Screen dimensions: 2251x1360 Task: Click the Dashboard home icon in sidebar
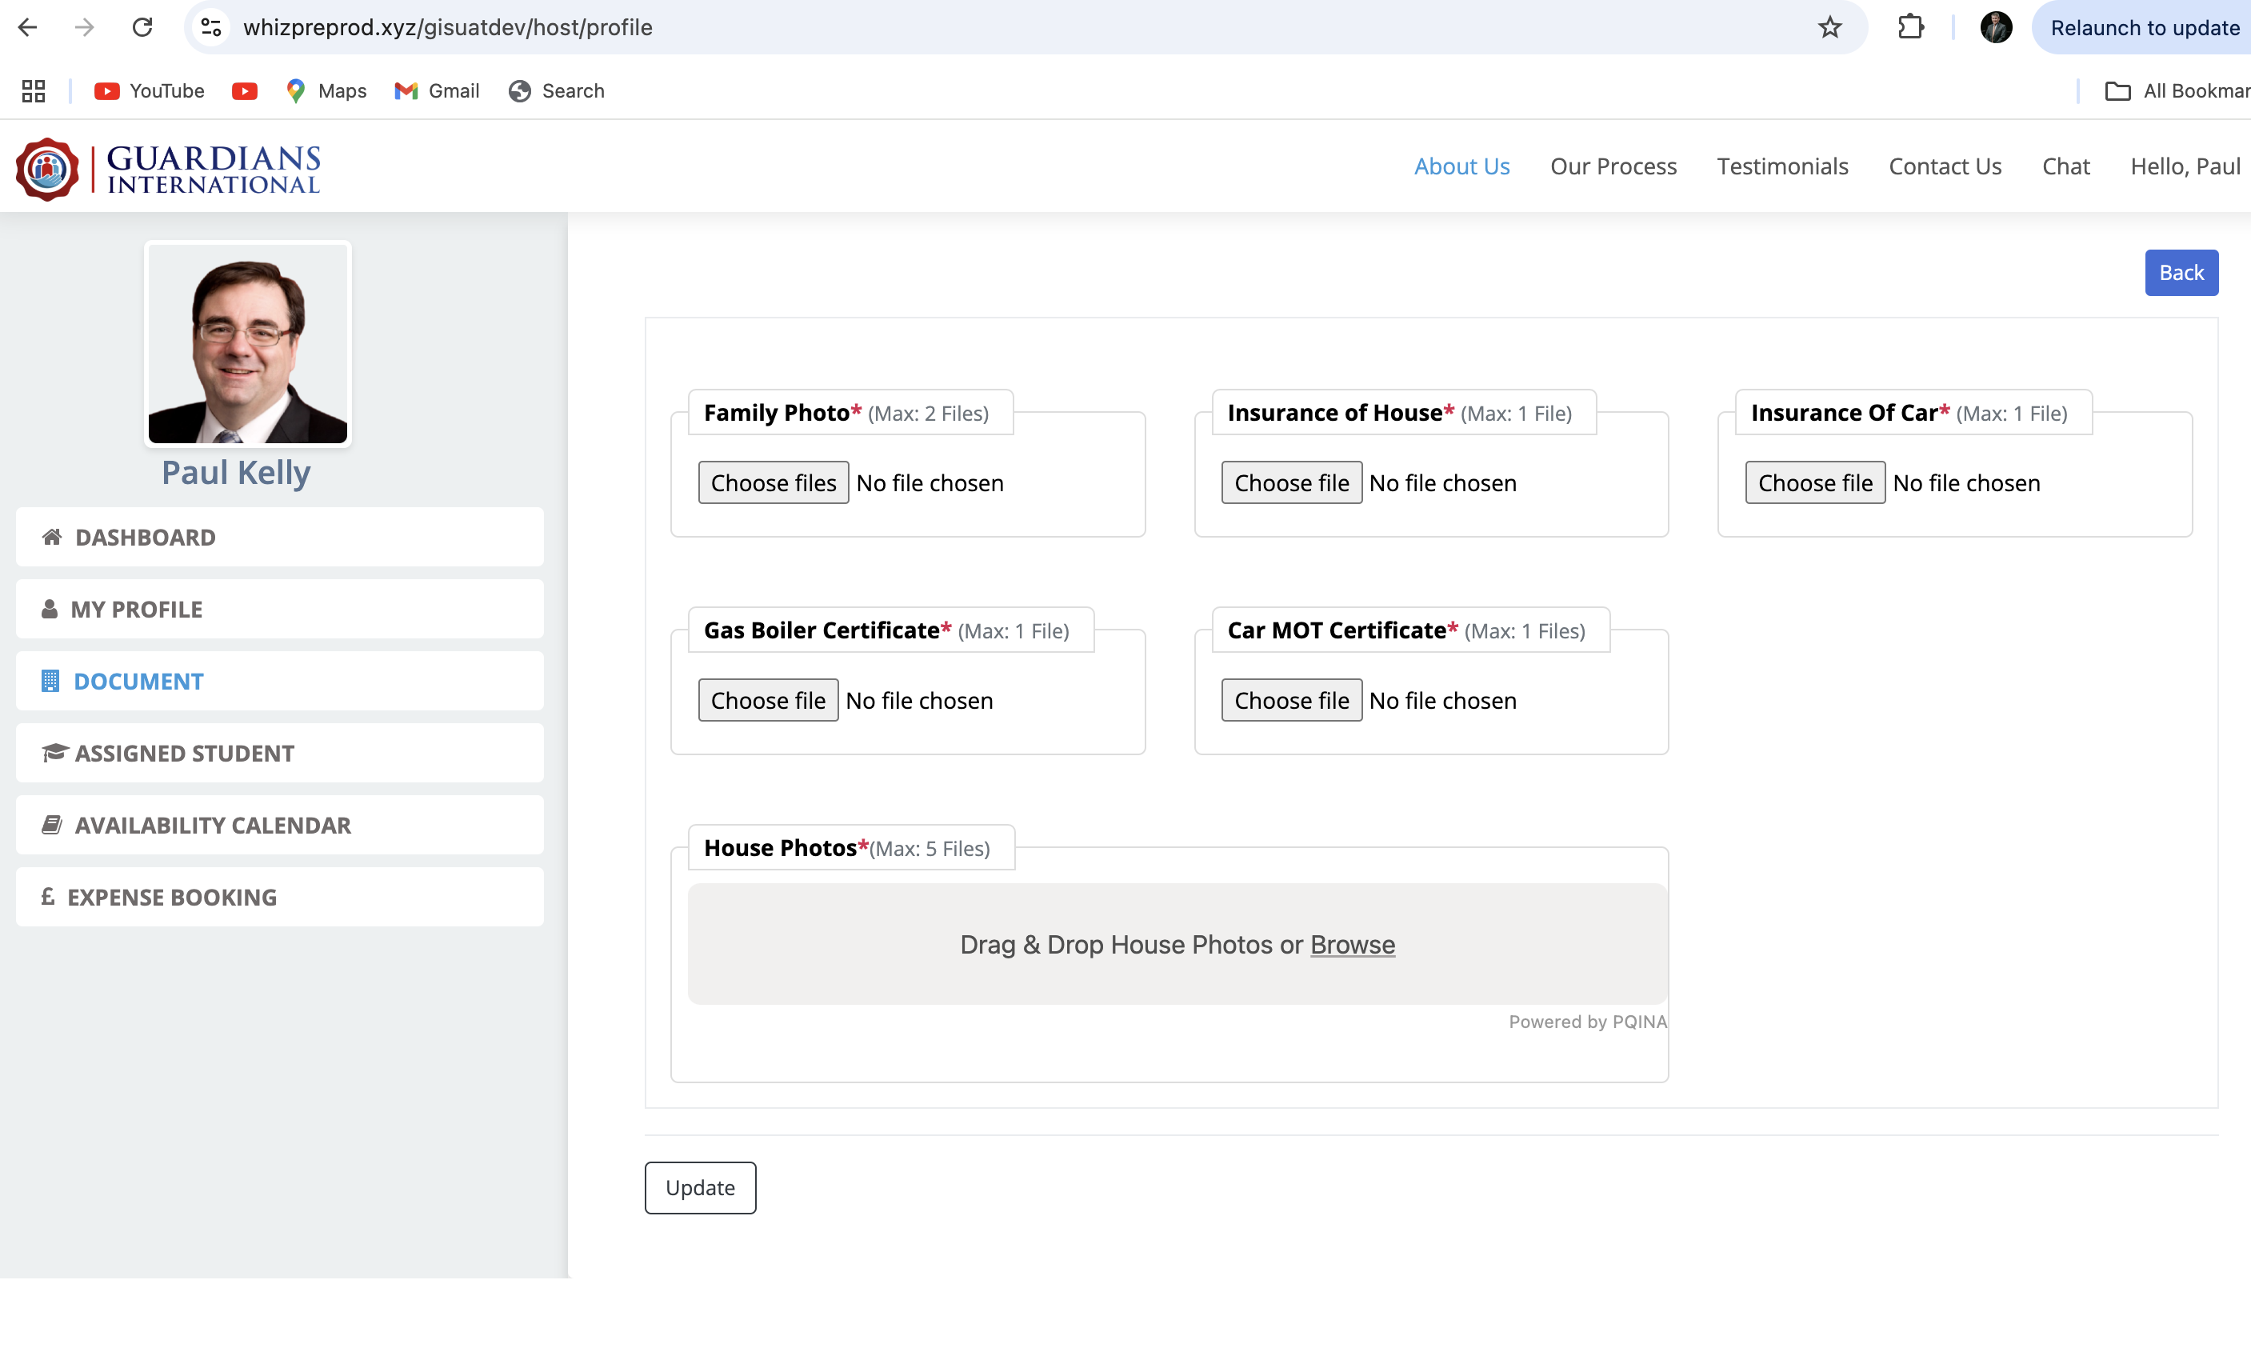(x=52, y=537)
